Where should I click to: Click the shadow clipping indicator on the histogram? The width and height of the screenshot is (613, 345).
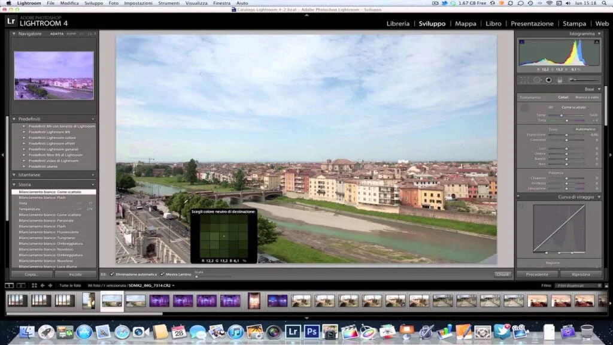pyautogui.click(x=521, y=41)
